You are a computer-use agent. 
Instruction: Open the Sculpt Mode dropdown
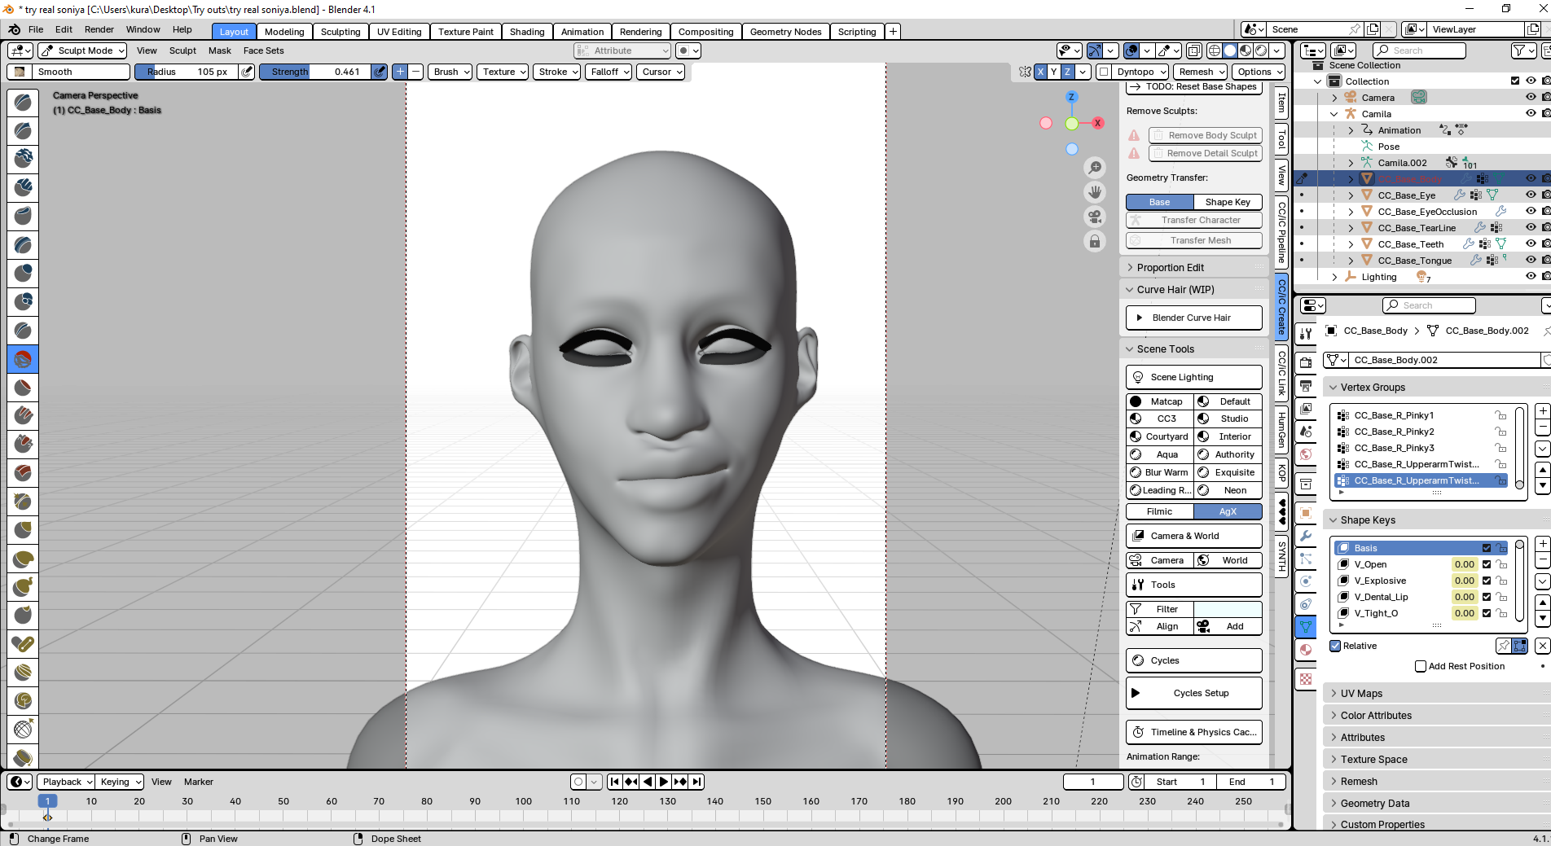pos(82,50)
